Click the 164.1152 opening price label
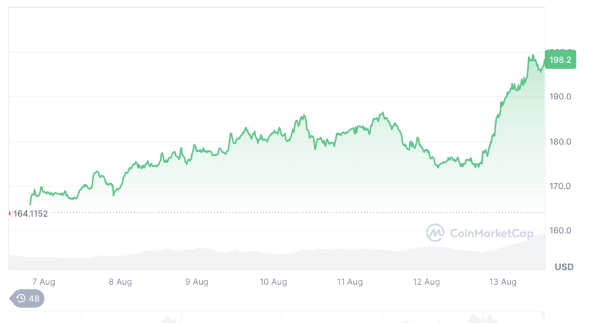 coord(30,214)
